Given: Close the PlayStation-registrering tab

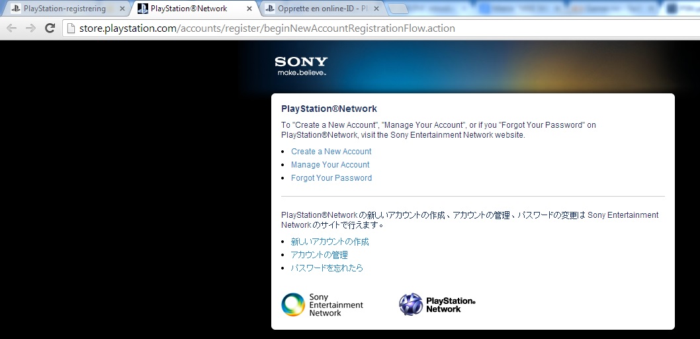Looking at the screenshot, I should [122, 9].
